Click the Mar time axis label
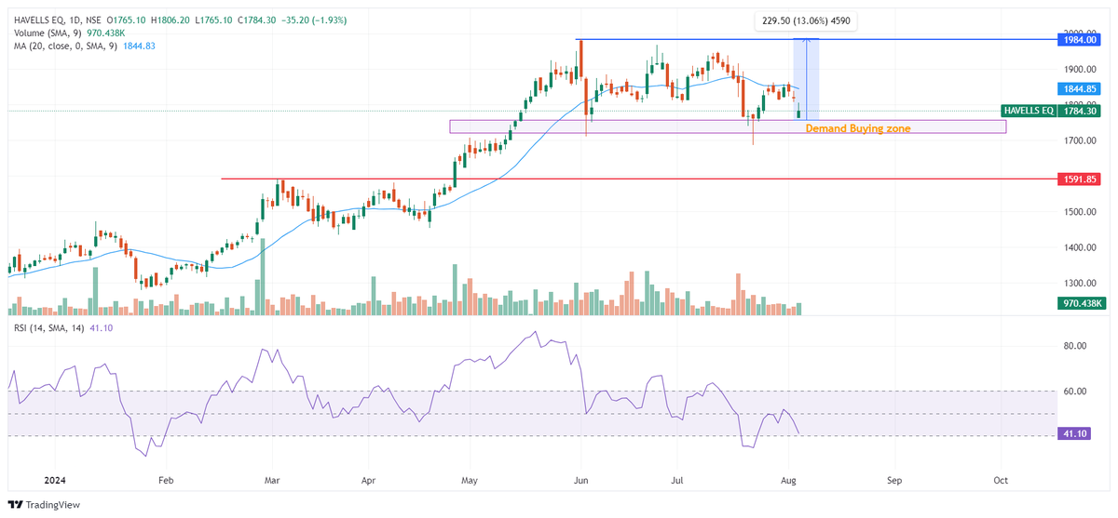Viewport: 1118px width, 518px height. point(273,482)
